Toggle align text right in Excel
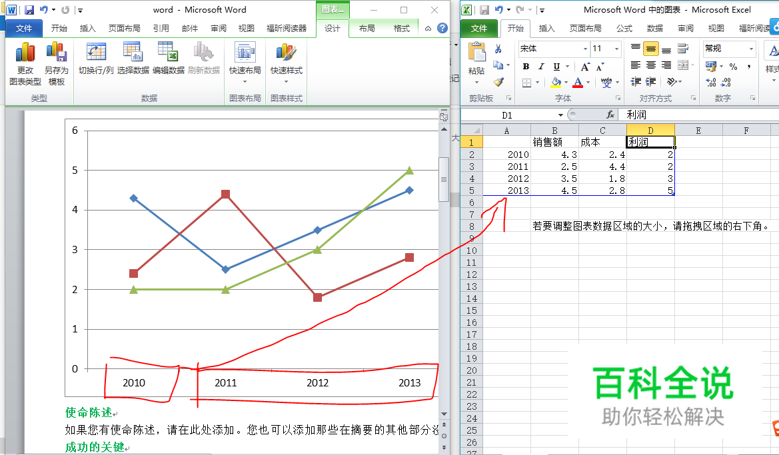 [666, 65]
